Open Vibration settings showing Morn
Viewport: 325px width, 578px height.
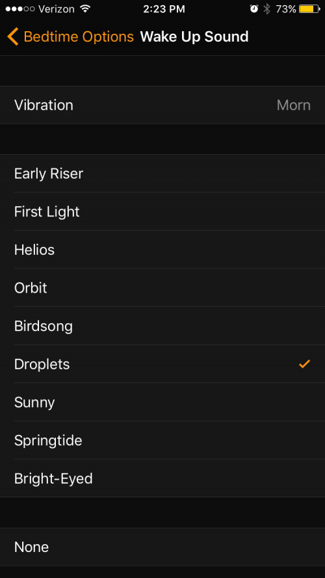coord(162,105)
